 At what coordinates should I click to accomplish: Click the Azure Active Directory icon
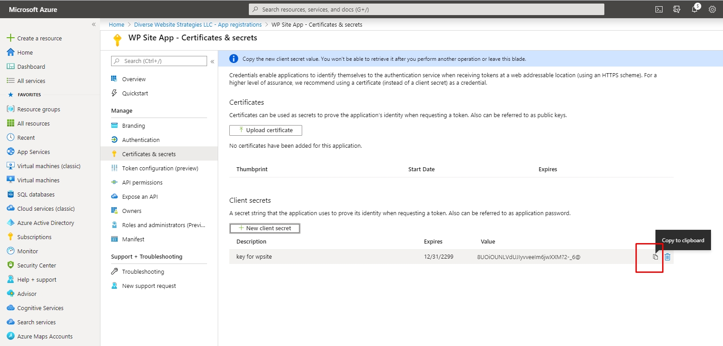(x=11, y=223)
